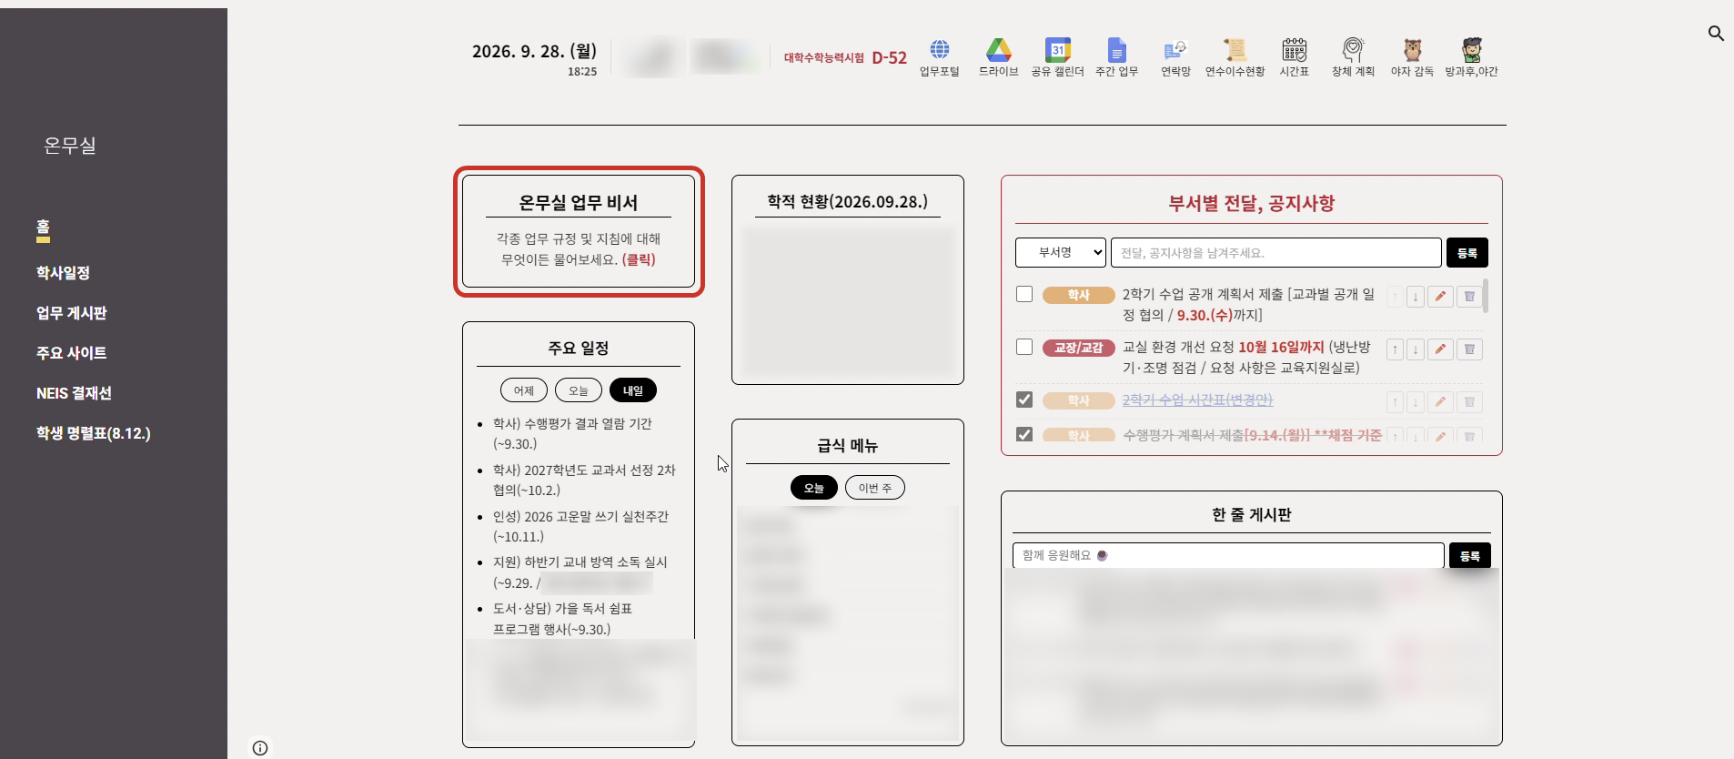The width and height of the screenshot is (1734, 759).
Task: Click the search magnifier icon
Action: [1716, 33]
